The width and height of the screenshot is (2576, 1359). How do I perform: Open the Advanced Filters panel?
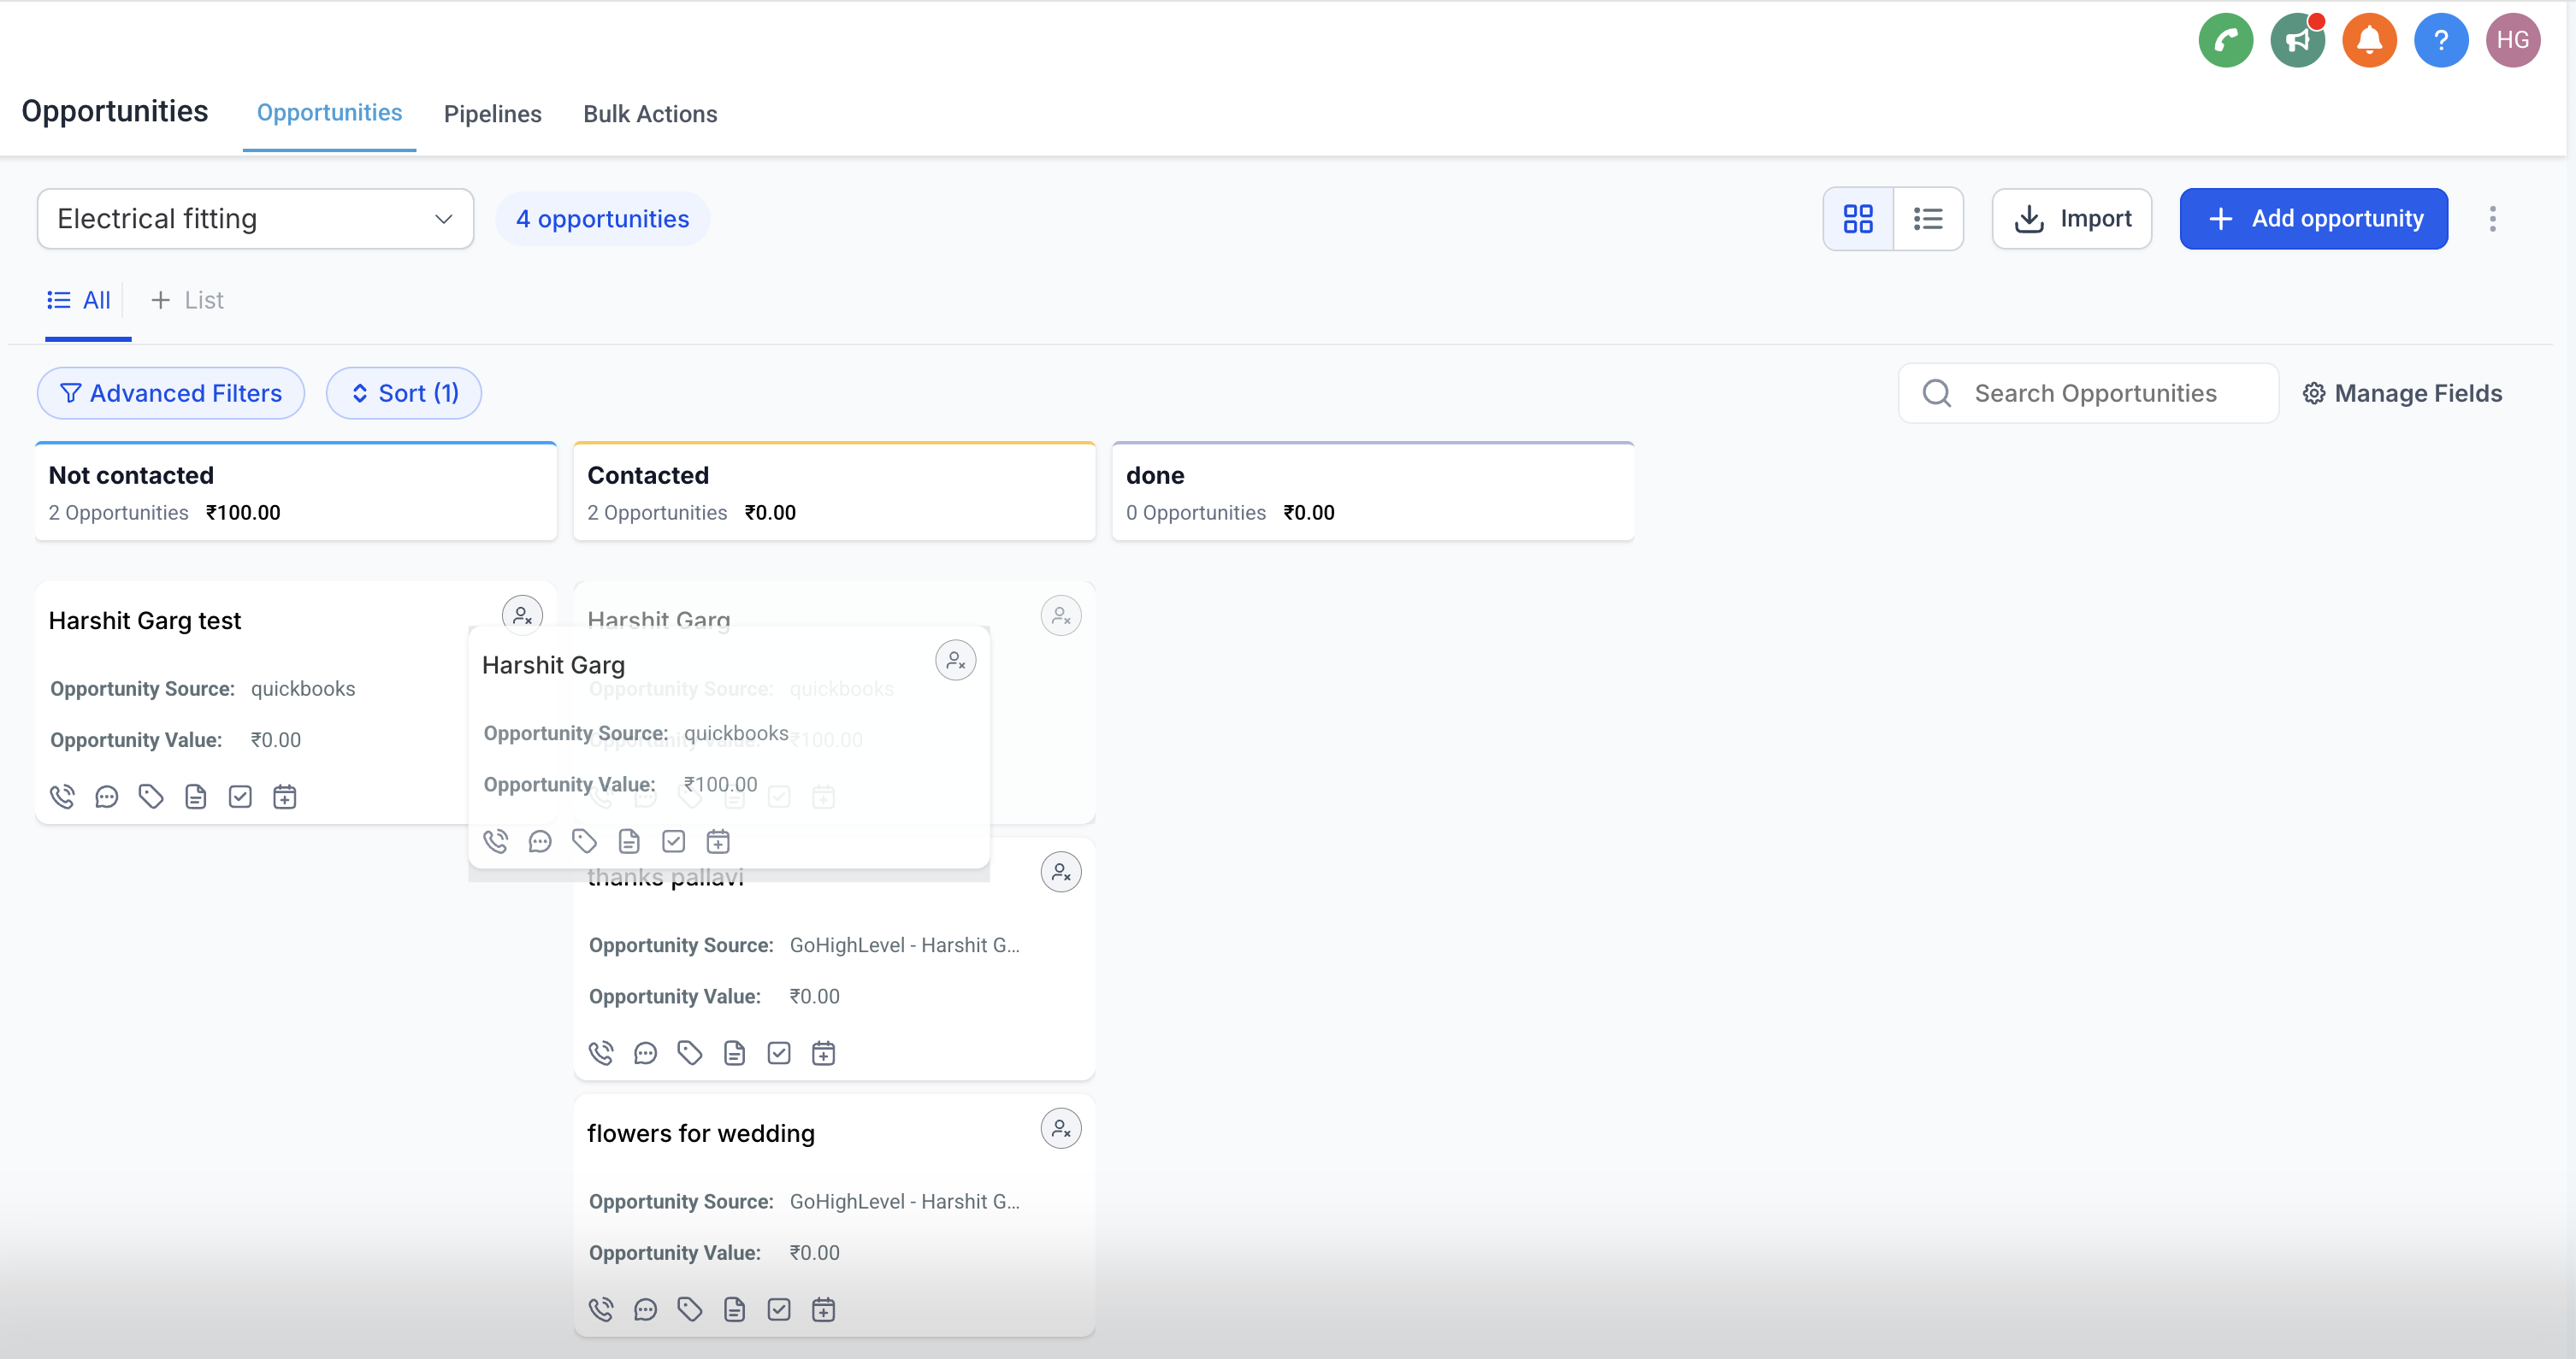point(171,394)
